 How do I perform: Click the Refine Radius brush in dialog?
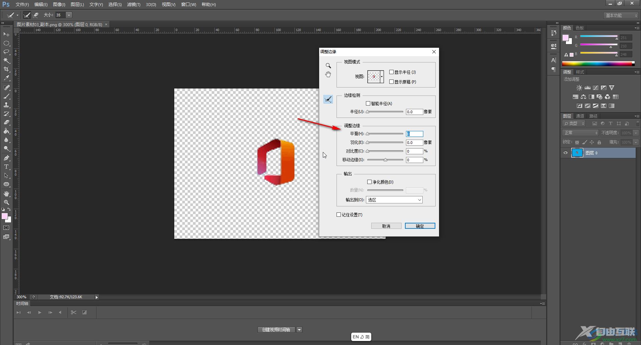(328, 99)
